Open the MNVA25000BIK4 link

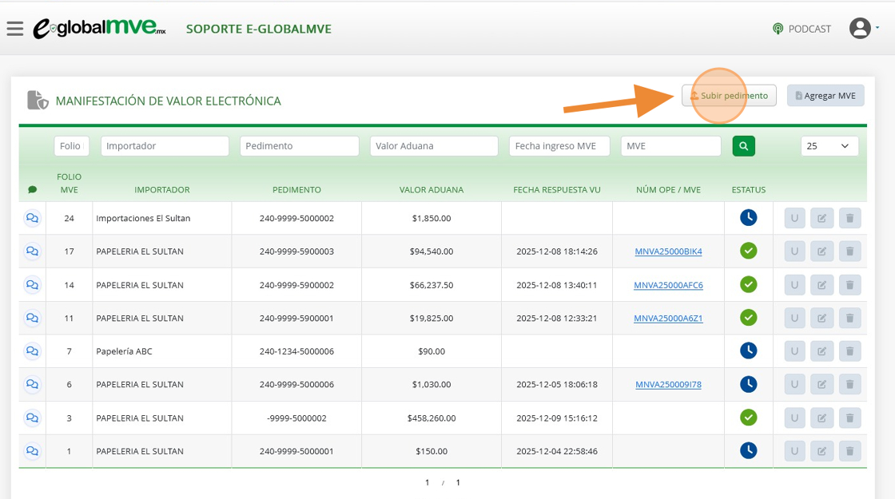[x=668, y=251]
